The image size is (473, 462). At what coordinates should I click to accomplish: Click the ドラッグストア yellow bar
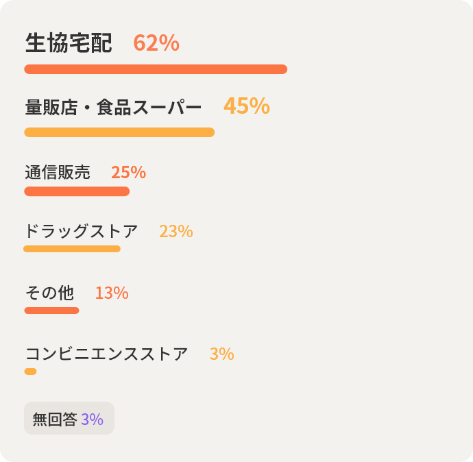point(72,249)
